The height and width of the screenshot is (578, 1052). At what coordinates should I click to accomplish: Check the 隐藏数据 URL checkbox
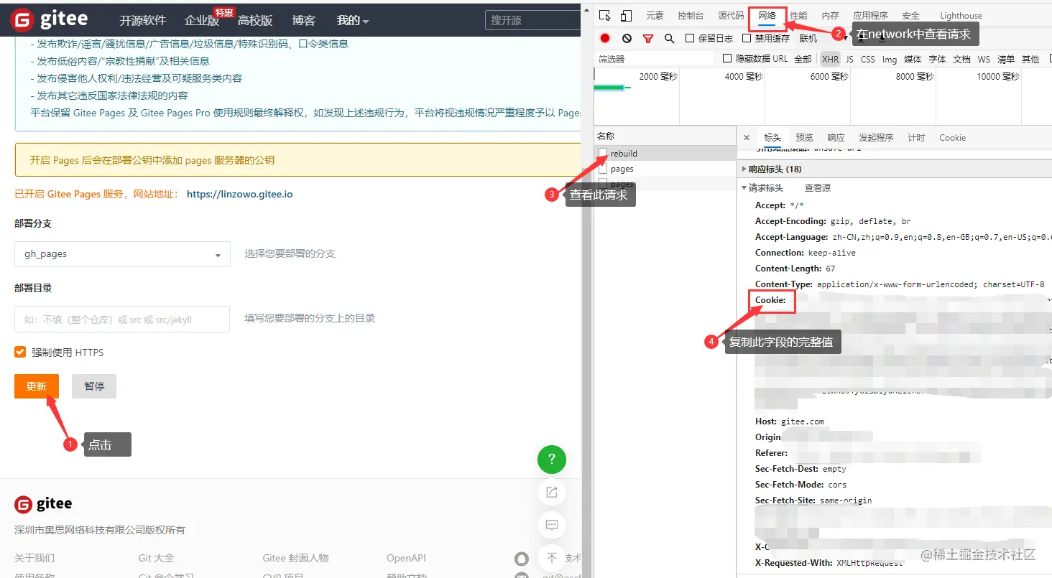coord(727,58)
